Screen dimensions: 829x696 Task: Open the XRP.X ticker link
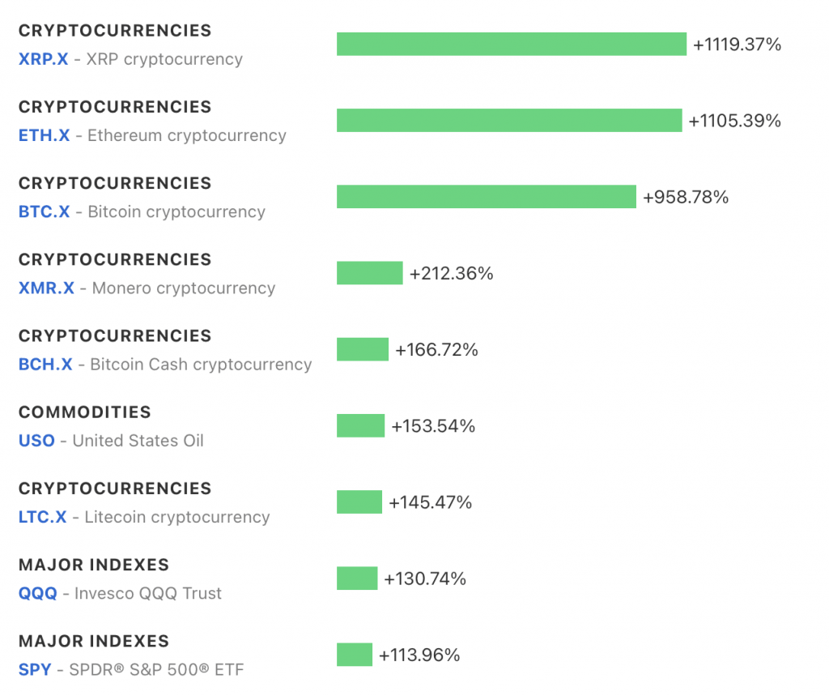click(43, 59)
